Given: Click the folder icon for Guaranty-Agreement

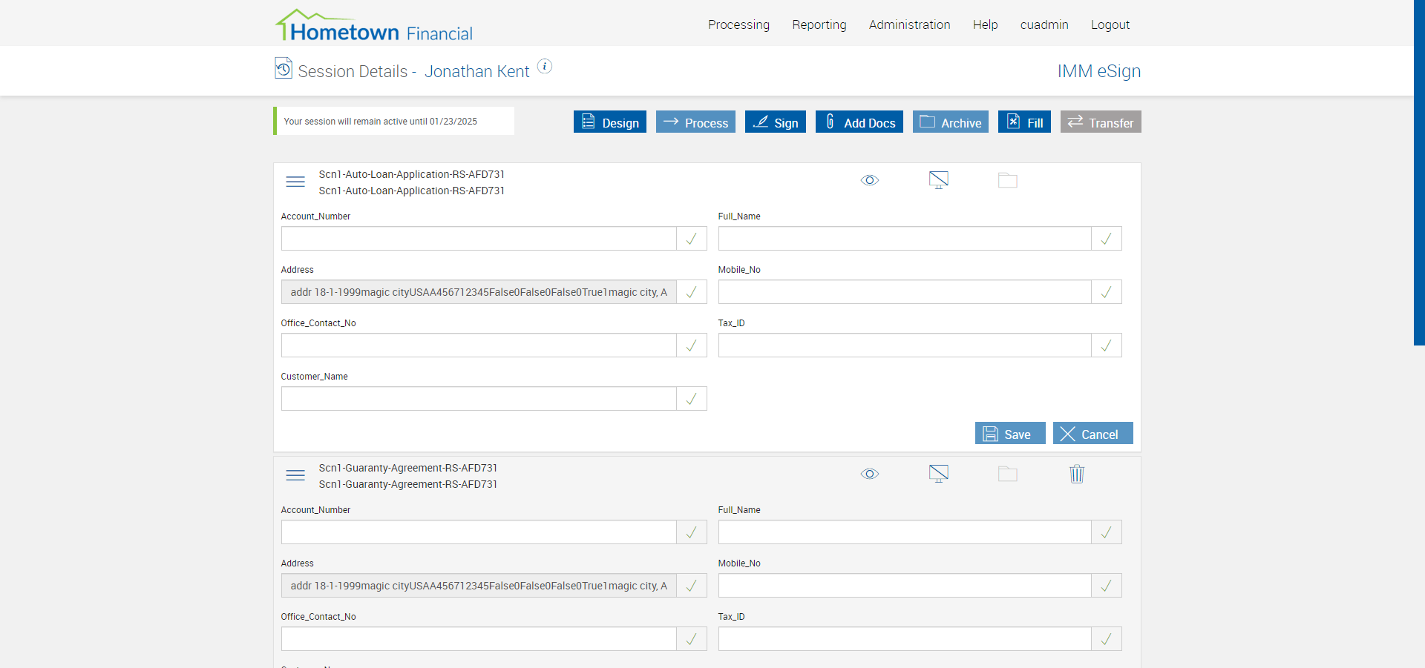Looking at the screenshot, I should click(1008, 474).
